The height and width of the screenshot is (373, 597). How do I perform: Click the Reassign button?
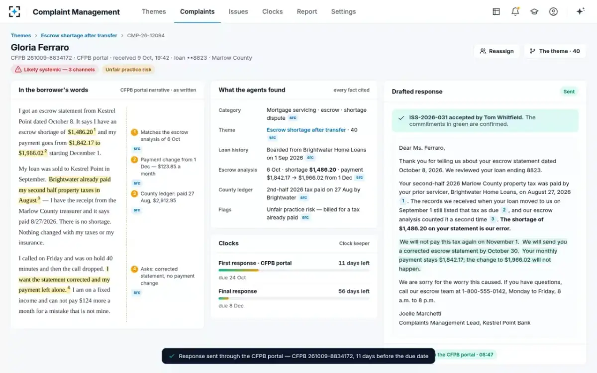click(497, 51)
